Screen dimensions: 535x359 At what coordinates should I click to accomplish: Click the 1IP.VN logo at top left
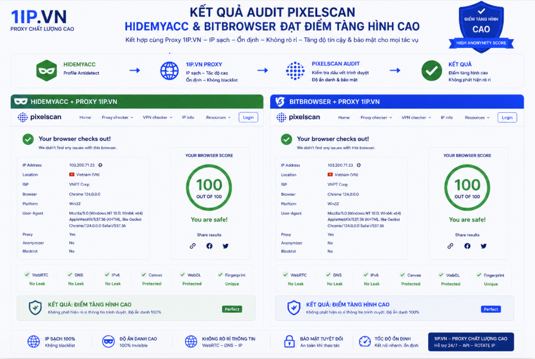[x=42, y=20]
